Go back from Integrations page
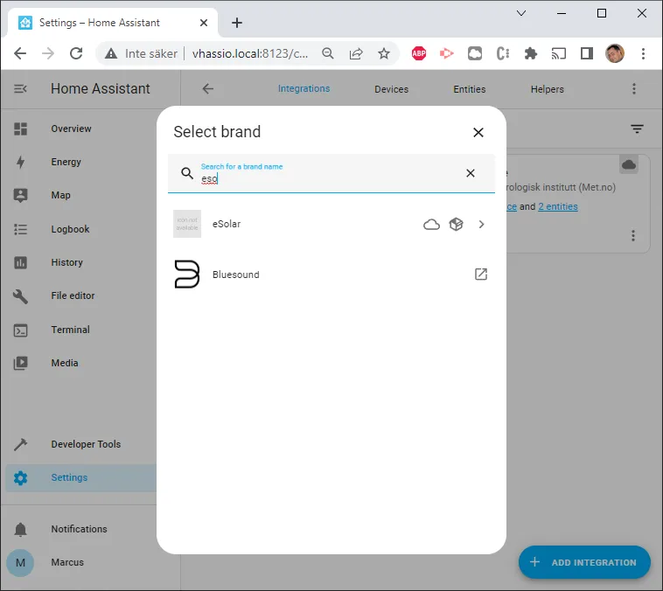Image resolution: width=663 pixels, height=591 pixels. 207,88
